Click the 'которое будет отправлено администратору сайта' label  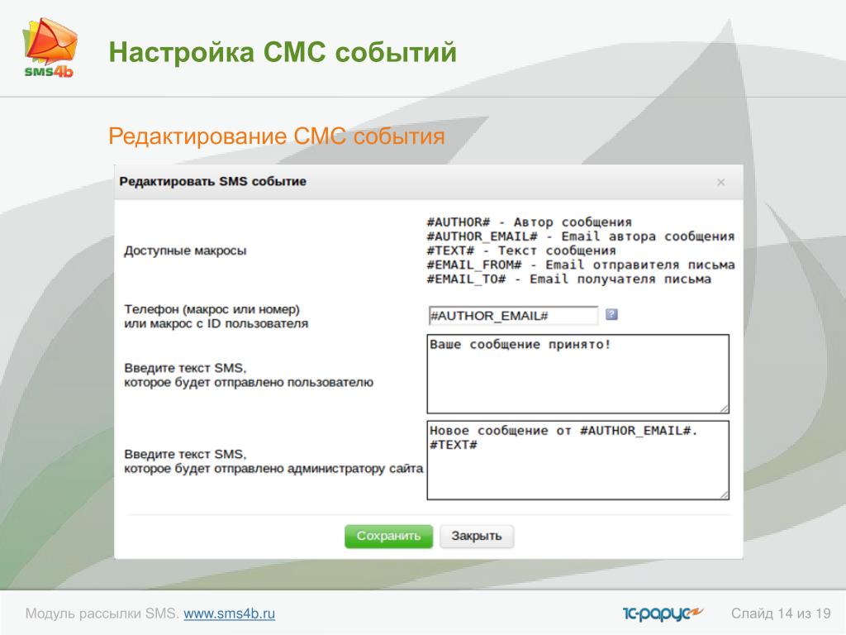pos(273,469)
